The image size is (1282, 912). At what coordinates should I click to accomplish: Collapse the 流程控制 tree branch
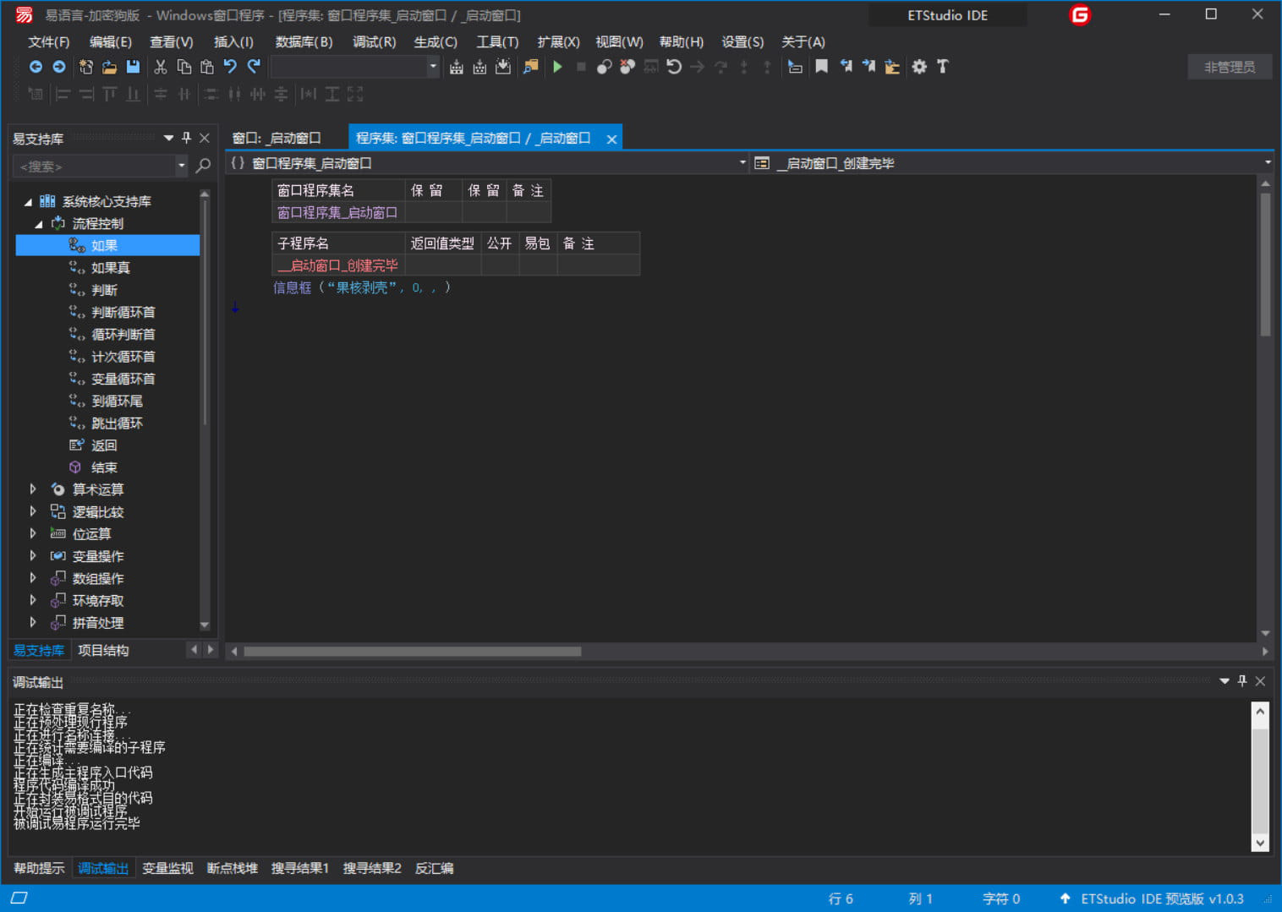(x=38, y=223)
